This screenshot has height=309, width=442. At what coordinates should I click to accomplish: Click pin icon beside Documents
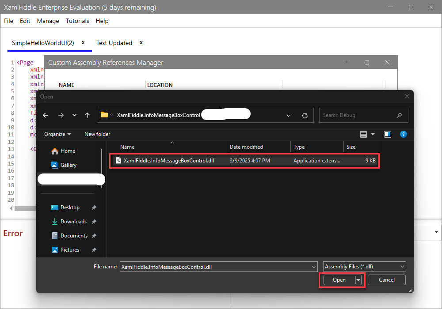tap(94, 236)
